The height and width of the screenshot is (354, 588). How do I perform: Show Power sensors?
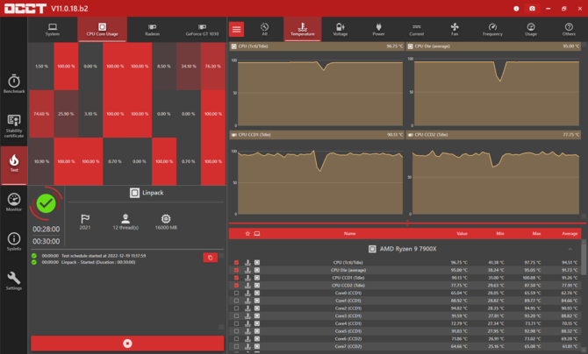[x=378, y=29]
